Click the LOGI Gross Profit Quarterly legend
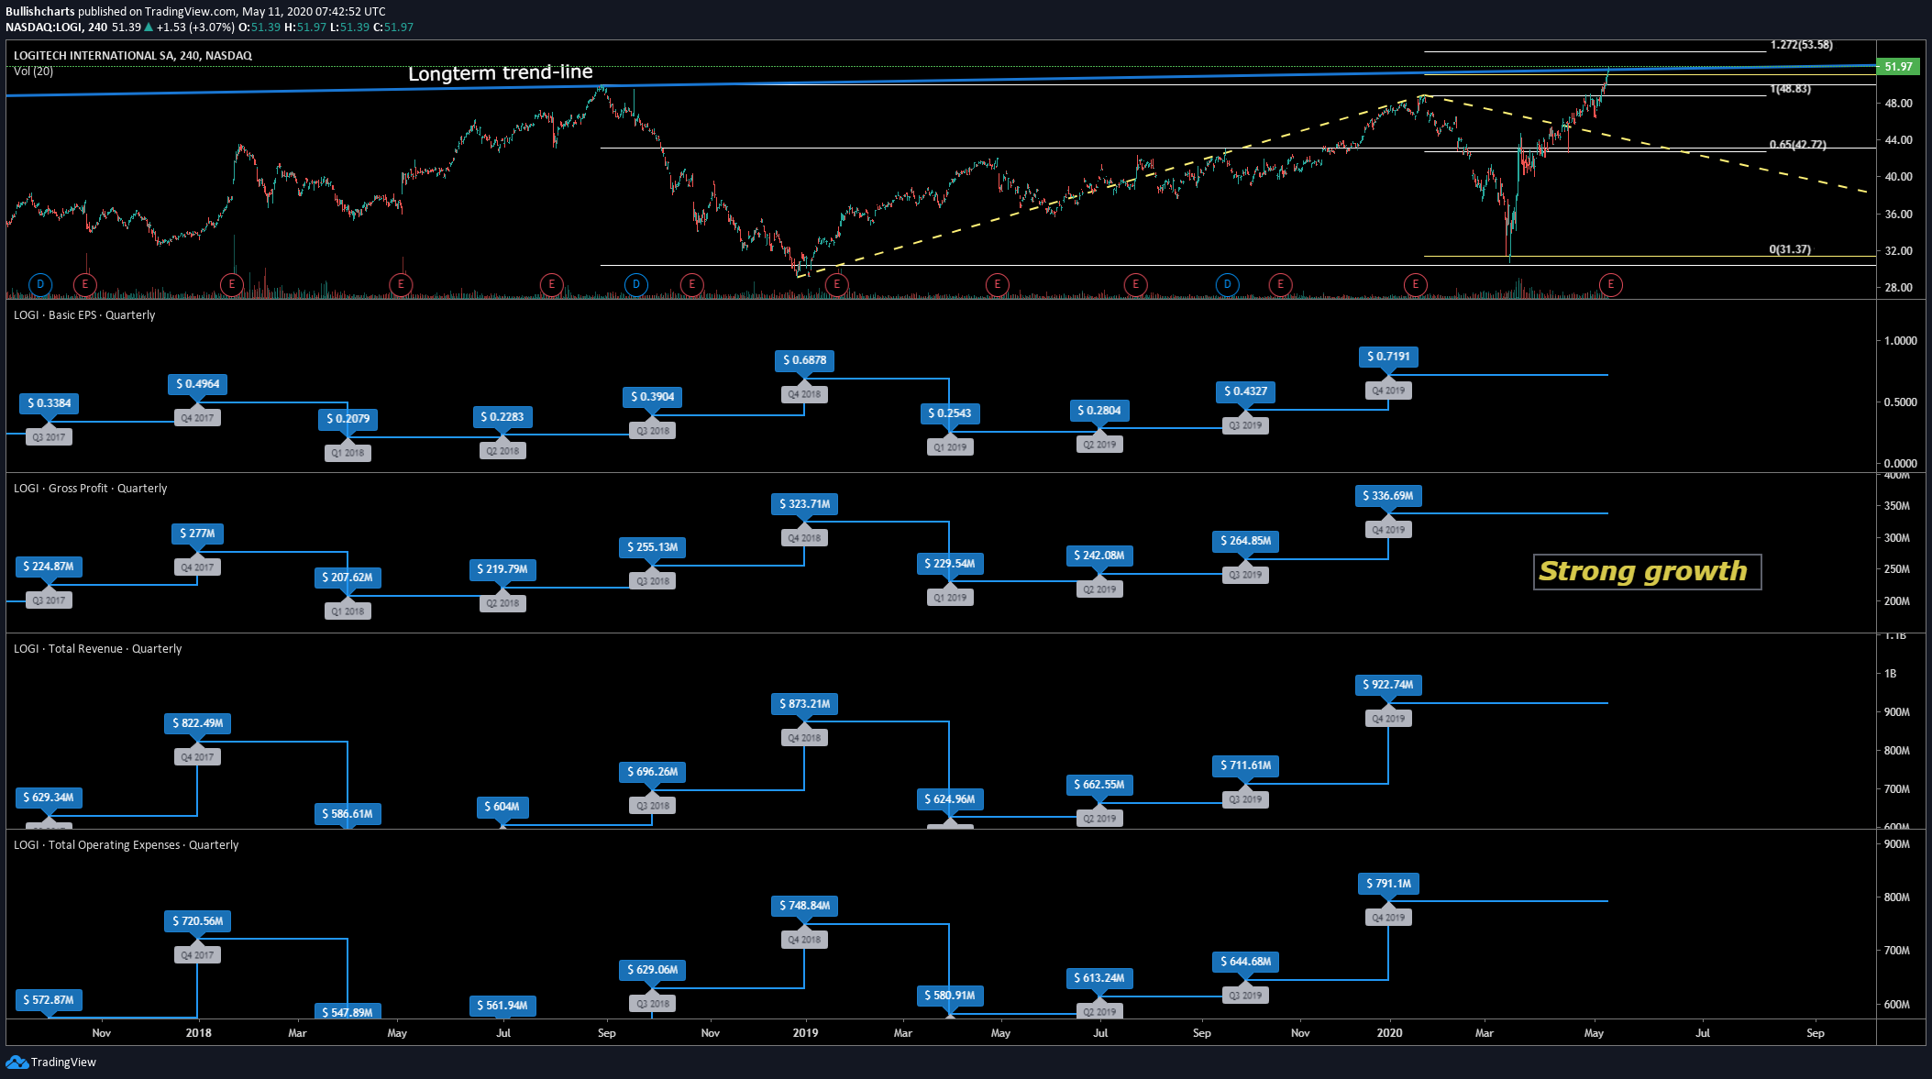The width and height of the screenshot is (1932, 1079). point(90,489)
